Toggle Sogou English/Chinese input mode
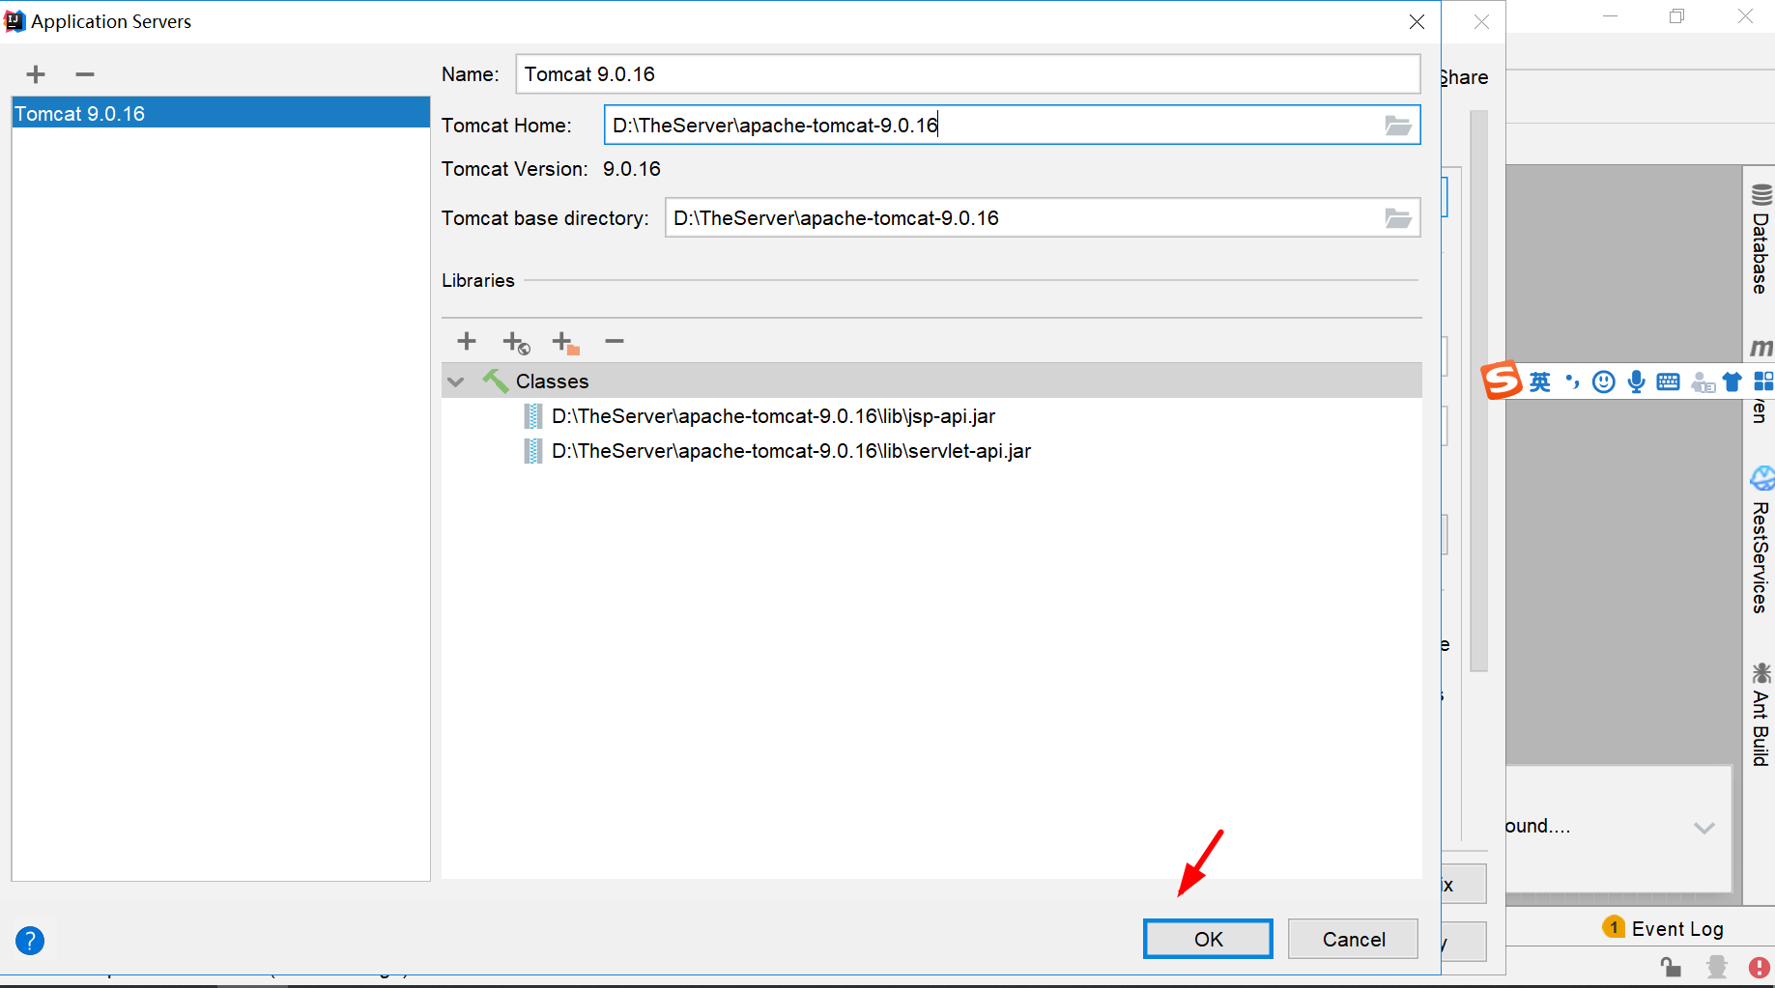The width and height of the screenshot is (1775, 988). tap(1540, 381)
